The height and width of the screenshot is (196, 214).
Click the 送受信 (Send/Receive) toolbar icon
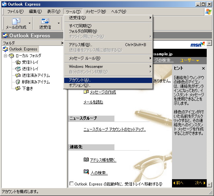(45, 21)
